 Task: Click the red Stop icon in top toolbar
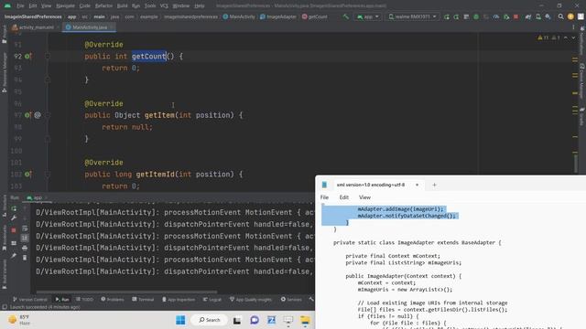[515, 16]
